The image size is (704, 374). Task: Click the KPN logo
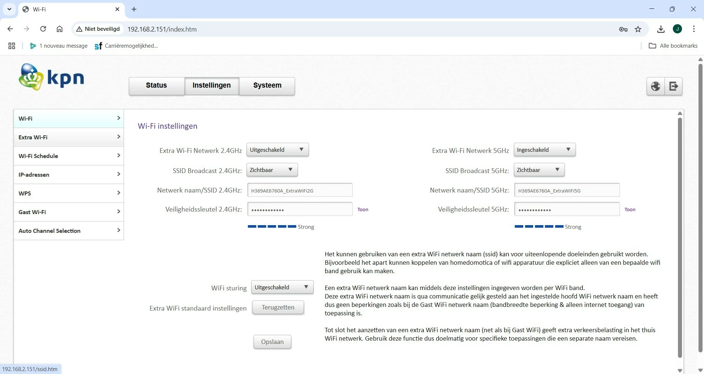coord(51,77)
